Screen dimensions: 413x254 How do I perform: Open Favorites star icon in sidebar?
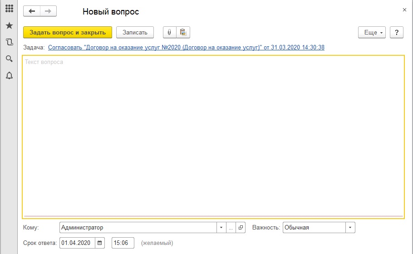coord(9,25)
